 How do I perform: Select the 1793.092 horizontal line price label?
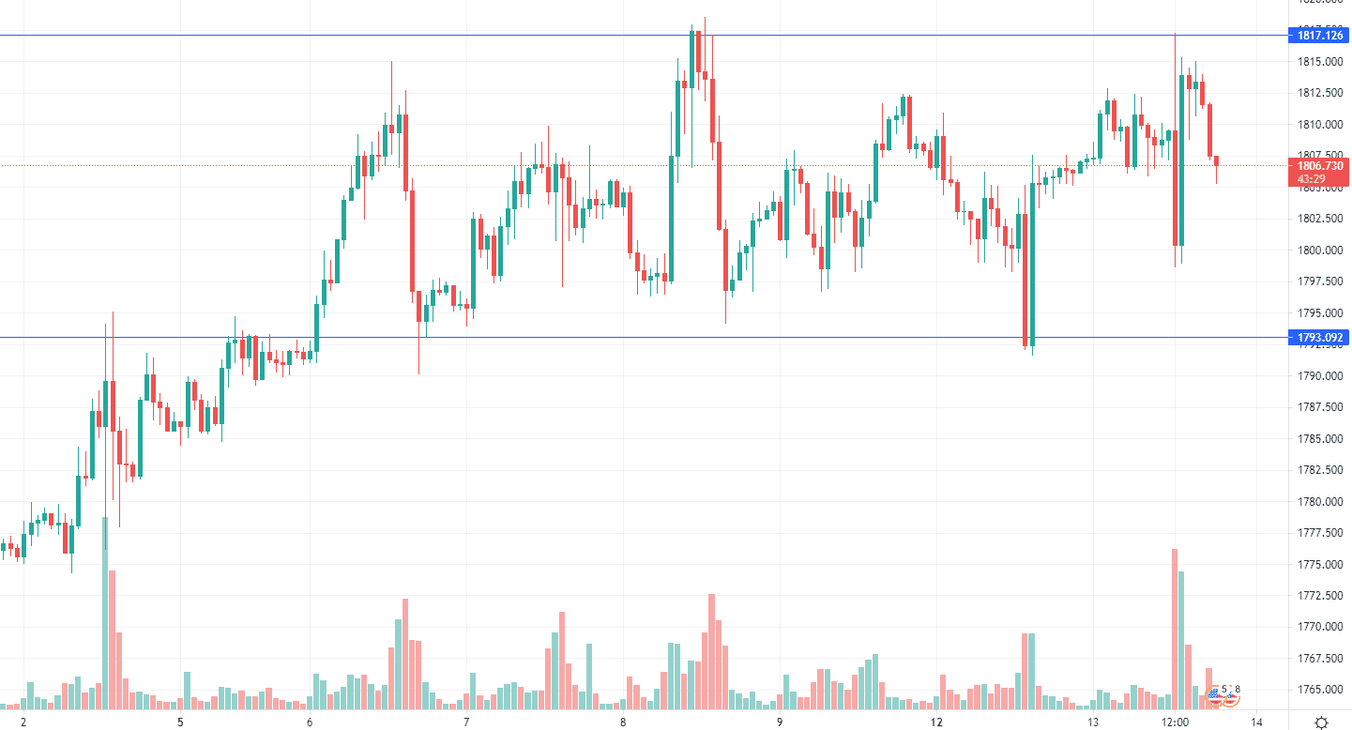pyautogui.click(x=1321, y=337)
